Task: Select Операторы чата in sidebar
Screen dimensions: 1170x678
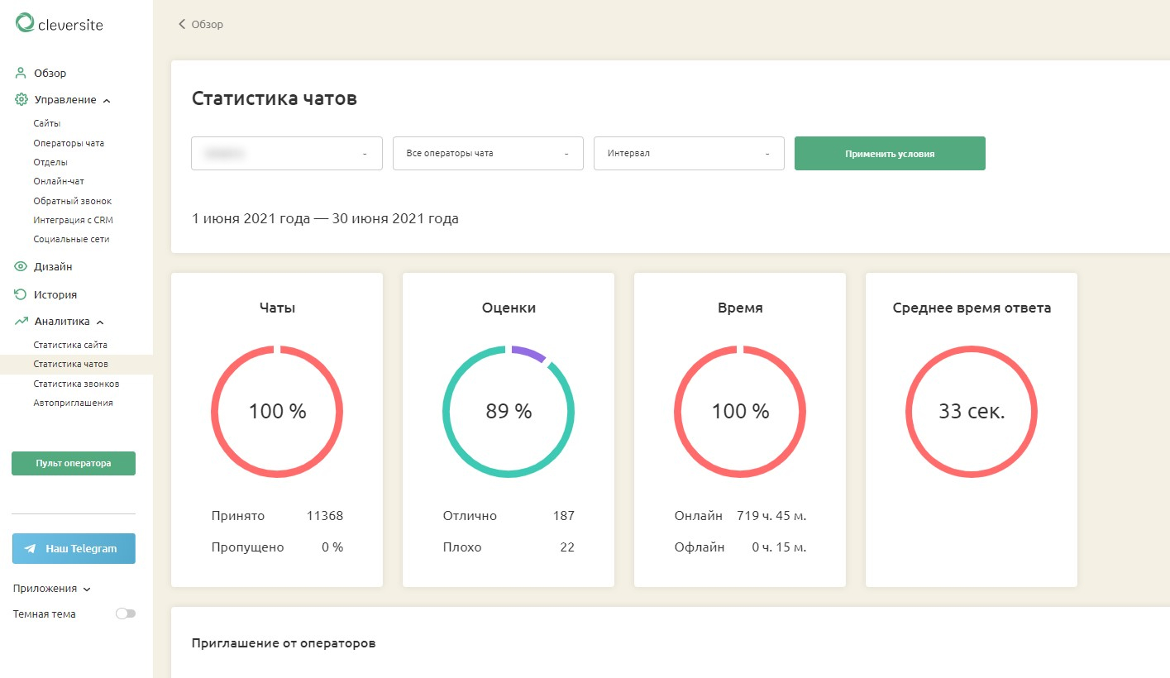Action: pyautogui.click(x=69, y=143)
